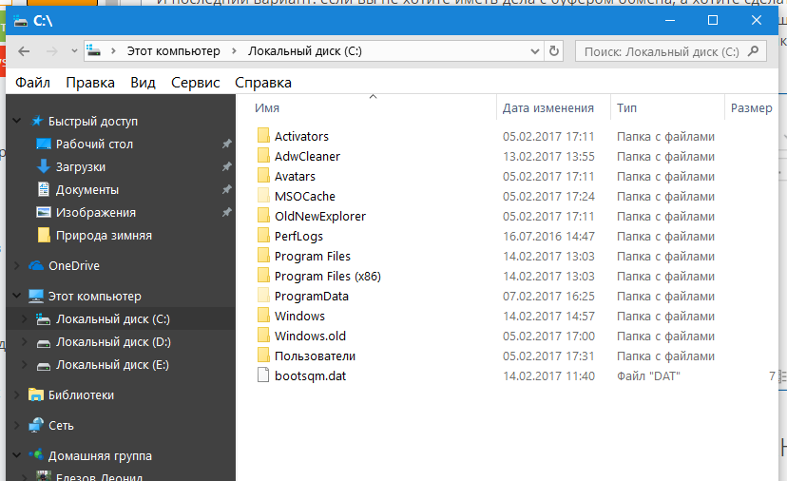Select OneDrive in the navigation pane
This screenshot has width=787, height=481.
74,265
